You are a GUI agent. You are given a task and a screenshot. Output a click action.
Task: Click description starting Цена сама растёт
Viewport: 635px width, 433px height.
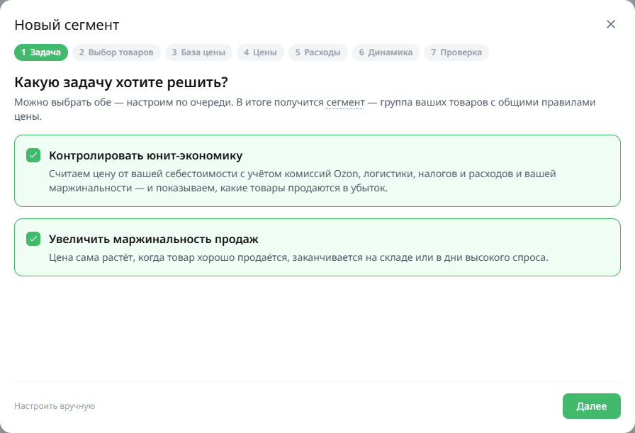click(x=298, y=258)
